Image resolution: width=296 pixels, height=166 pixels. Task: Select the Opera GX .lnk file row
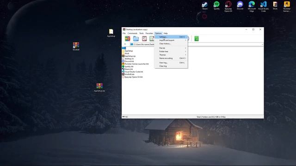pos(132,77)
